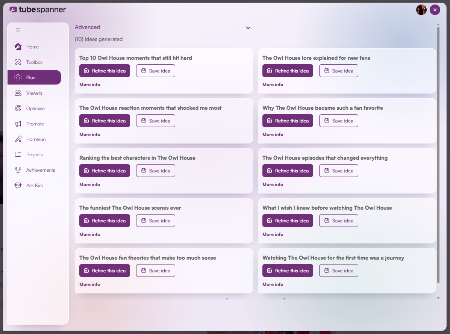Click the Ask Kim chat icon
The image size is (450, 334).
18,185
